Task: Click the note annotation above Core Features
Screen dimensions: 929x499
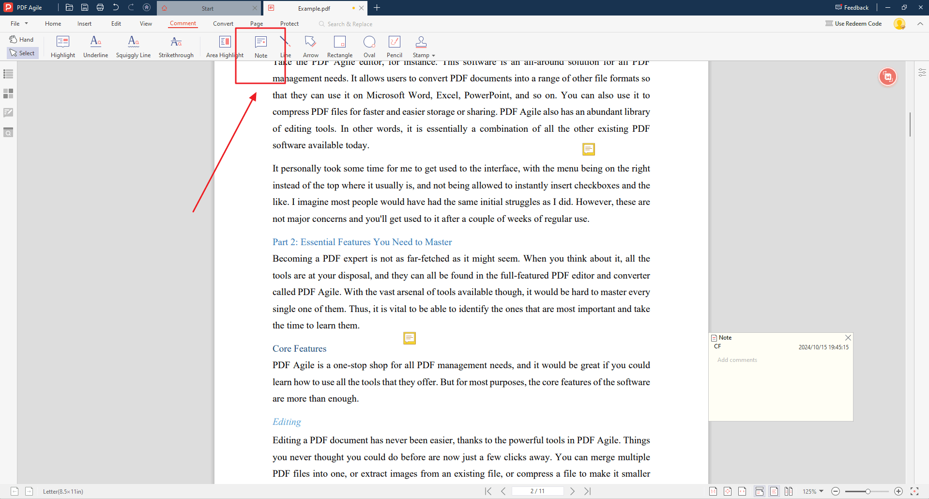Action: [410, 338]
